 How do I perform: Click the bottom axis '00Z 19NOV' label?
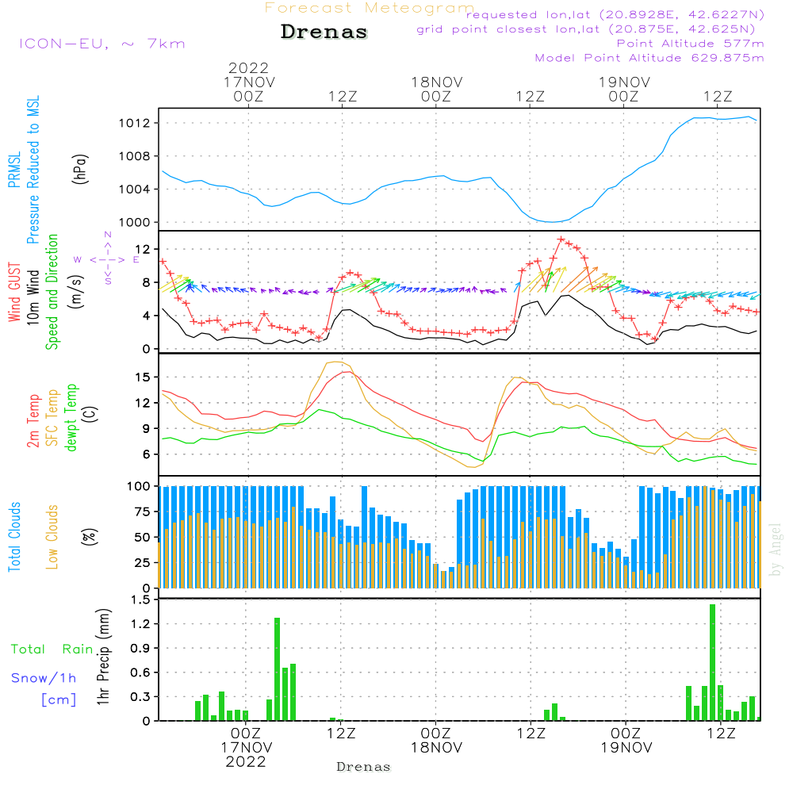point(626,741)
